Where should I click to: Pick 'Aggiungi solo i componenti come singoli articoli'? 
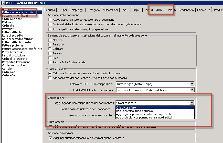coord(155,117)
